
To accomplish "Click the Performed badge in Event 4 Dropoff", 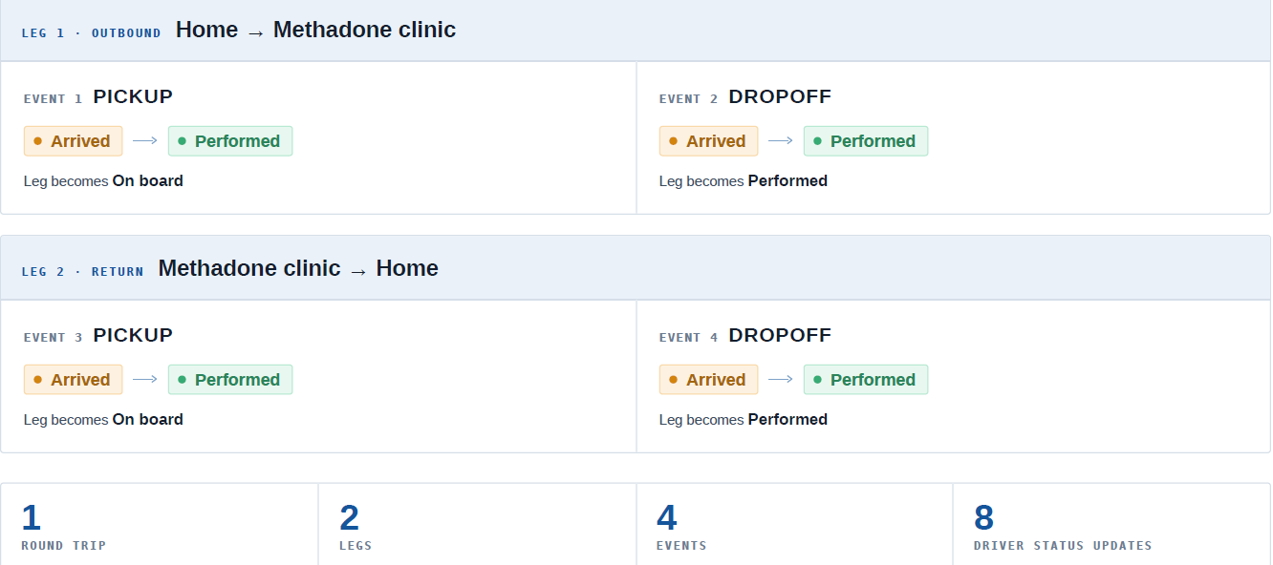I will point(866,380).
